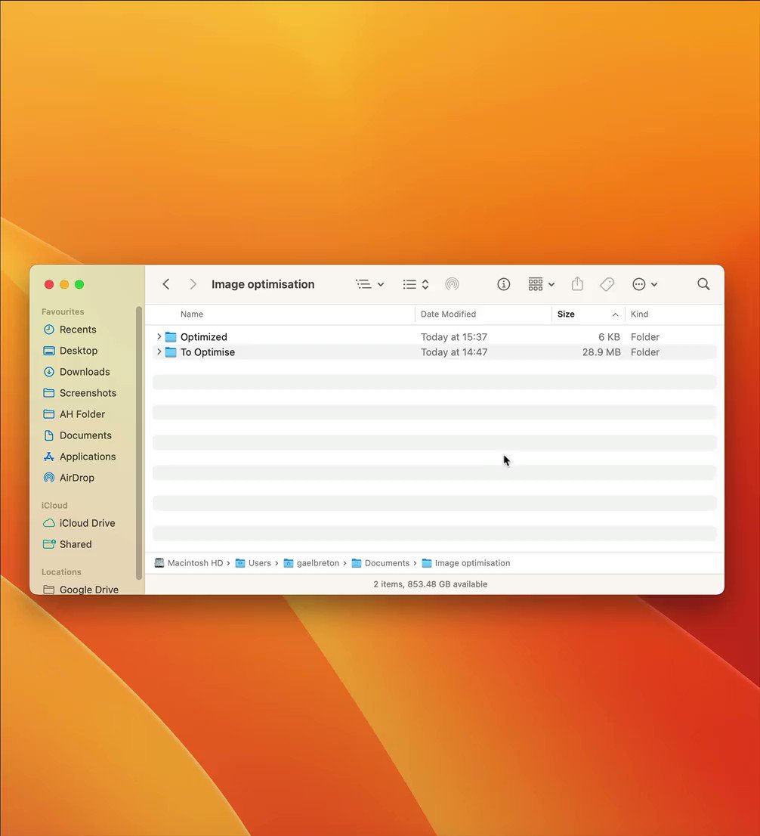Image resolution: width=760 pixels, height=836 pixels.
Task: Open Applications in the sidebar
Action: coord(79,457)
